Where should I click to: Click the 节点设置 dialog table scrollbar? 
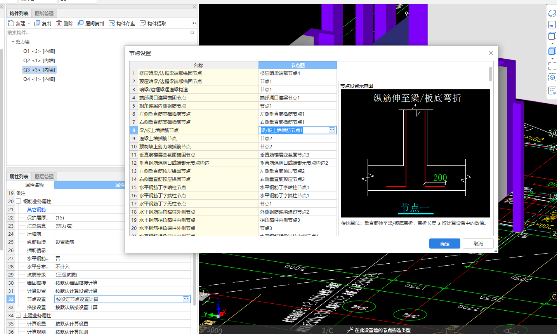click(x=490, y=73)
